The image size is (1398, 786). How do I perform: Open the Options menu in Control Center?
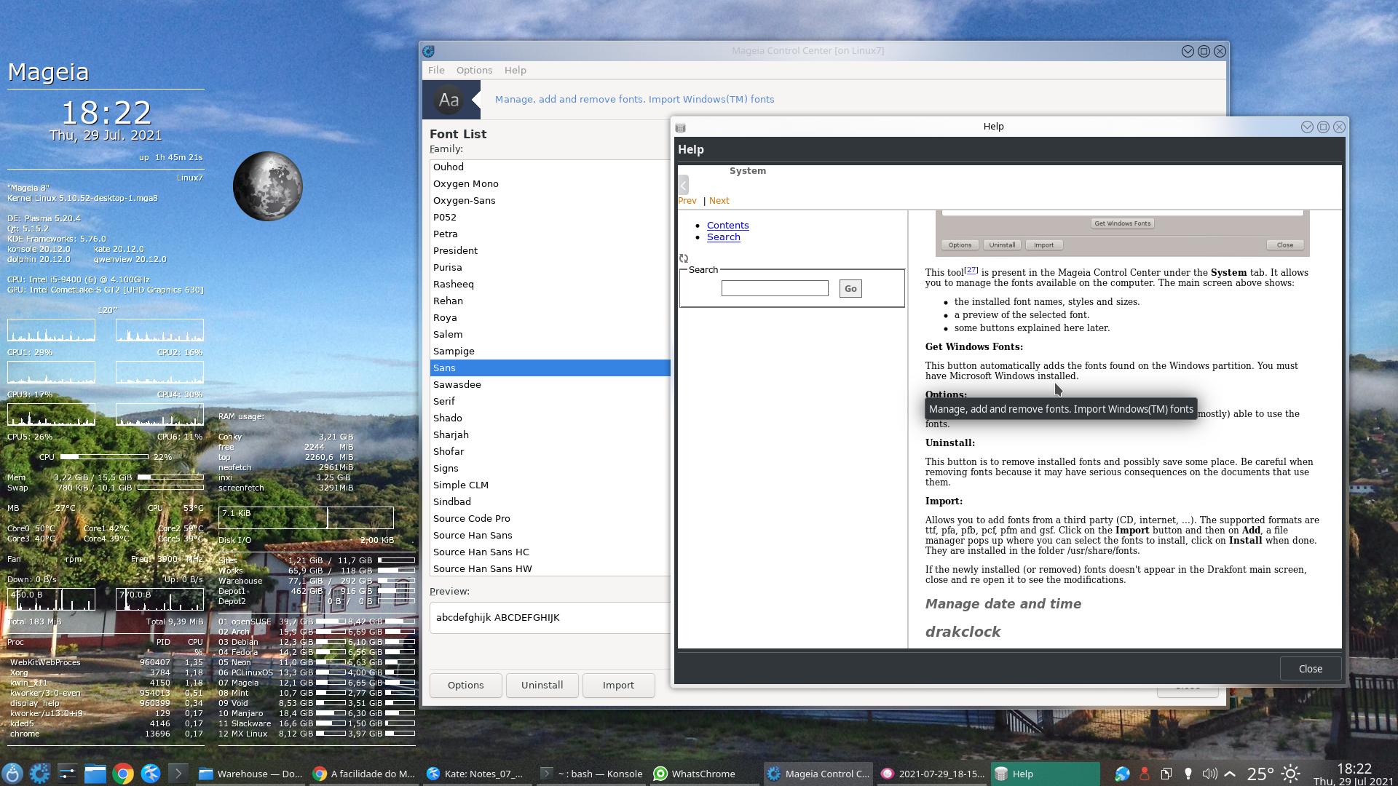[x=474, y=70]
